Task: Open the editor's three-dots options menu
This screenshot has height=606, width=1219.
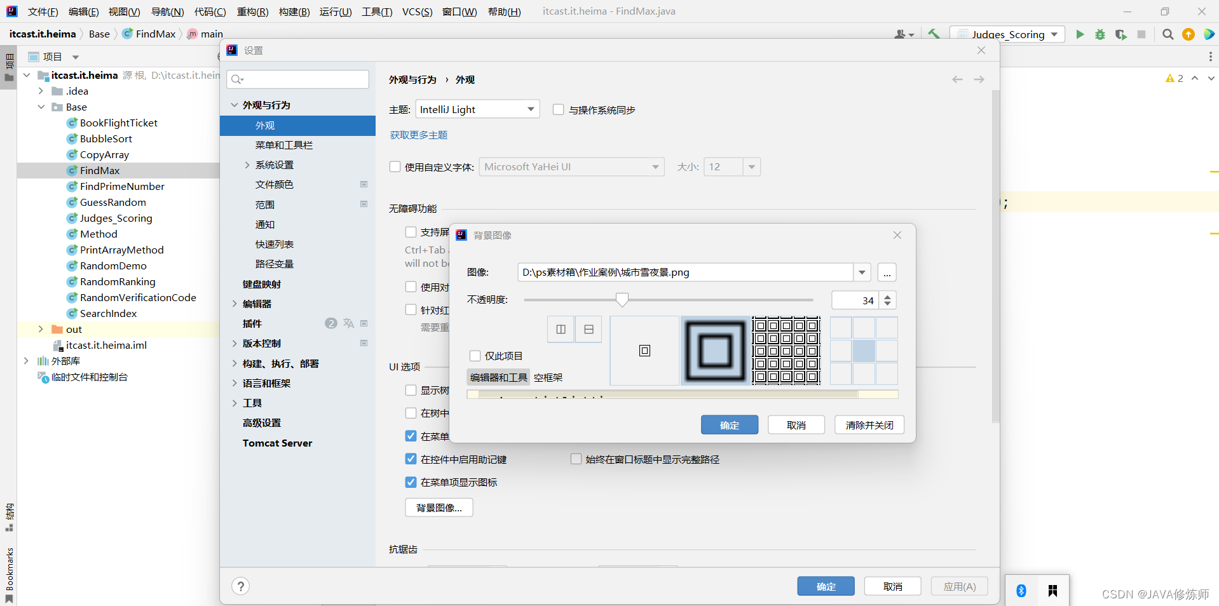Action: tap(1210, 57)
